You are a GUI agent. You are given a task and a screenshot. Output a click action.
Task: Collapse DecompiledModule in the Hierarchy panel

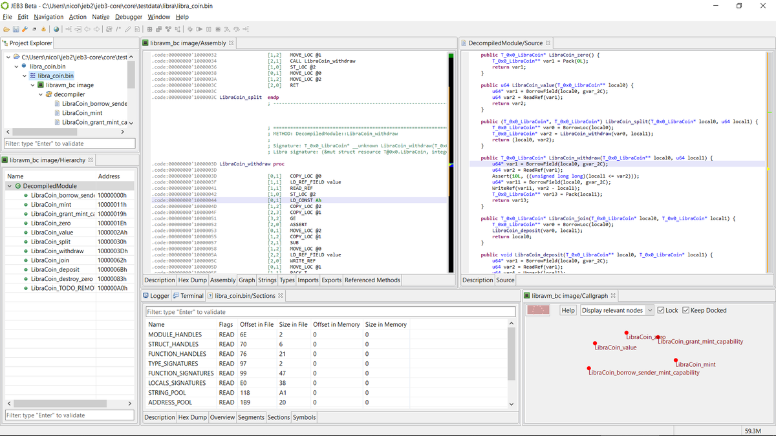(x=9, y=186)
